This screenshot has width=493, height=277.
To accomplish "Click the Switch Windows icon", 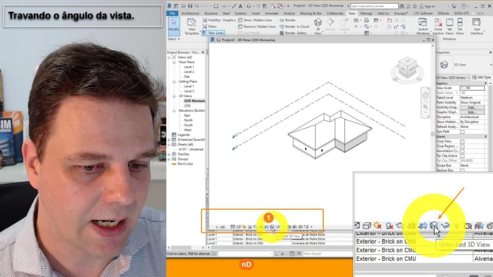I will (423, 26).
